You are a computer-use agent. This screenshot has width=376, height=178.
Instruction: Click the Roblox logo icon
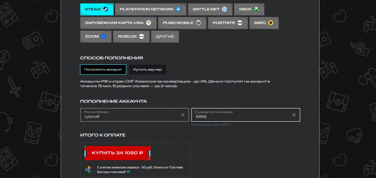pos(141,37)
